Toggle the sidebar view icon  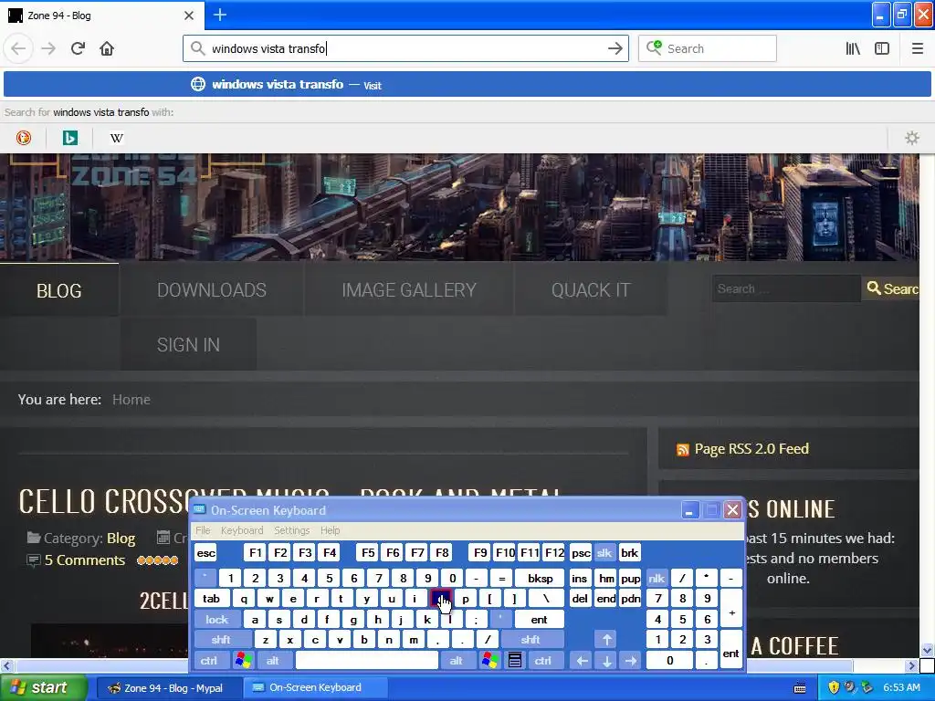(882, 48)
